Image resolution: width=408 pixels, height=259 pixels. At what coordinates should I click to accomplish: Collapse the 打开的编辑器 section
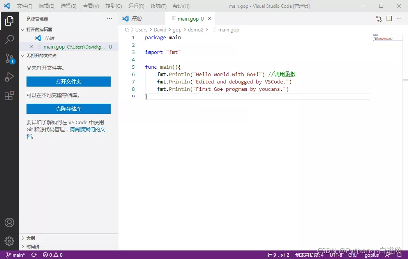[x=39, y=30]
